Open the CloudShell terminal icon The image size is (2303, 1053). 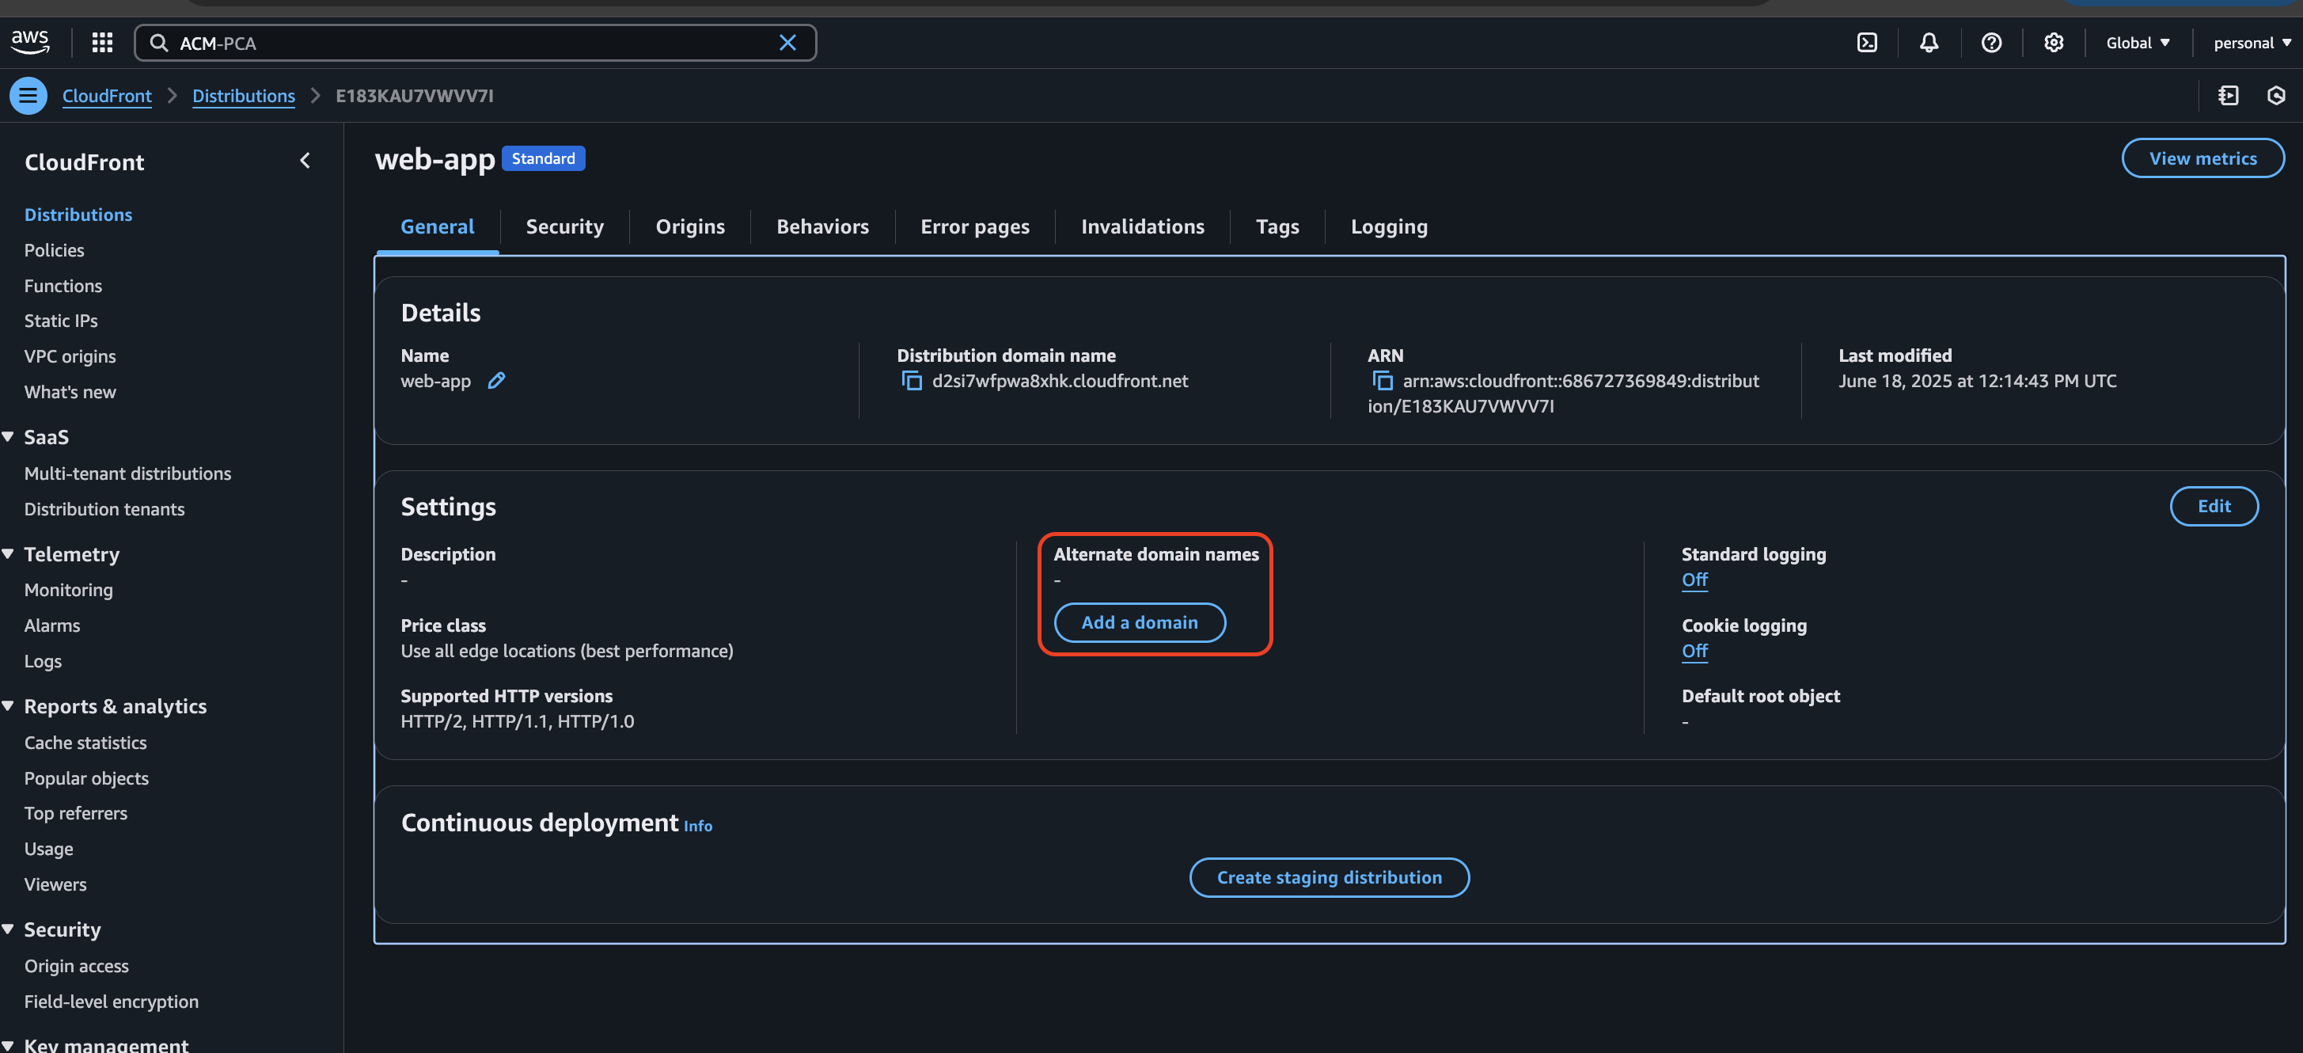tap(1867, 43)
